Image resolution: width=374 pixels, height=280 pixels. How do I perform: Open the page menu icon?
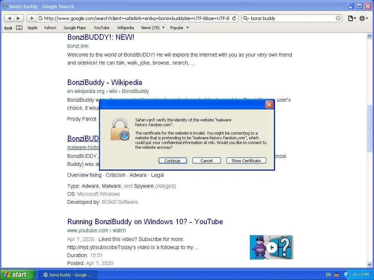click(x=352, y=18)
